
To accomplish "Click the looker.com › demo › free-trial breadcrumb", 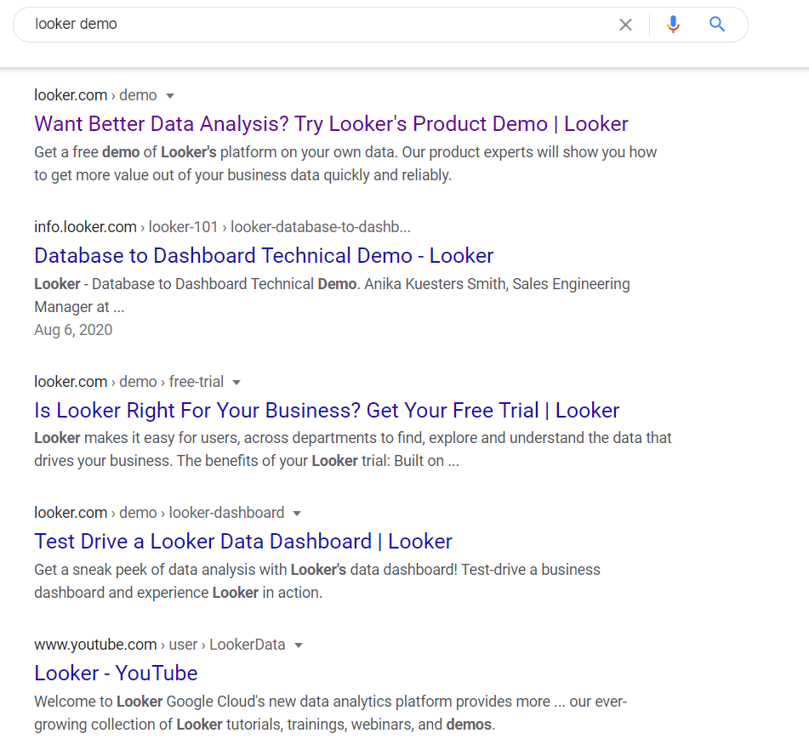I will 129,382.
